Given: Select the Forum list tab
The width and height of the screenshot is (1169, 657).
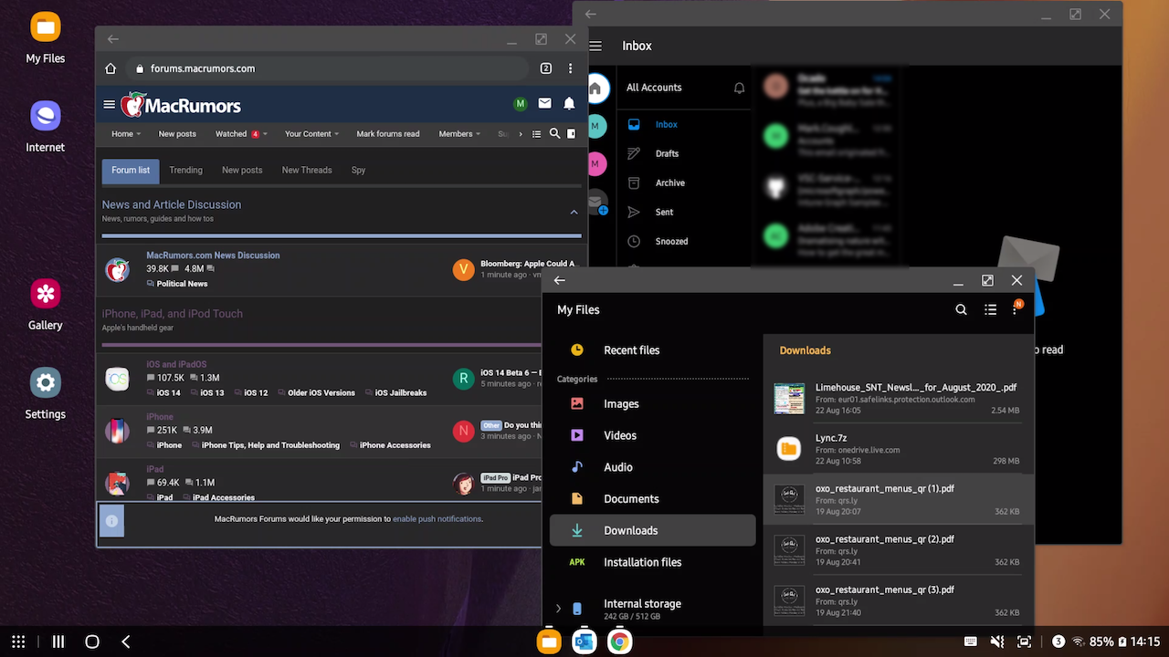Looking at the screenshot, I should pos(131,171).
